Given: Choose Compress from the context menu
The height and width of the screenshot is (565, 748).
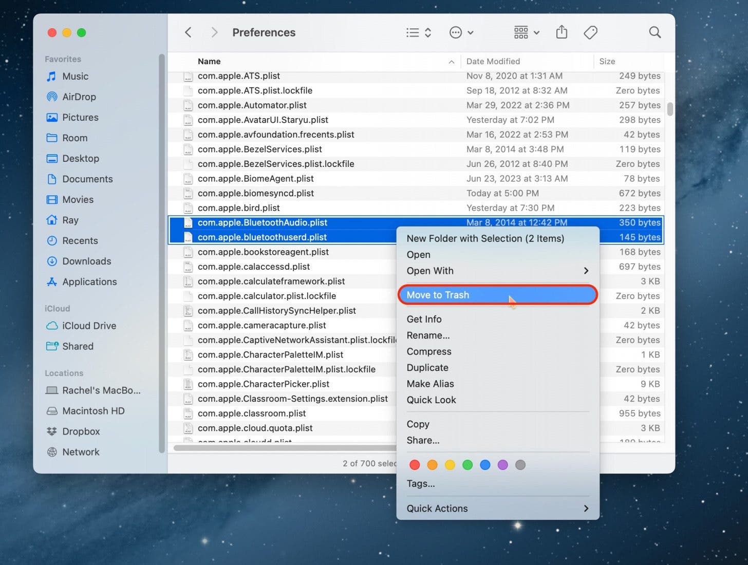Looking at the screenshot, I should pyautogui.click(x=429, y=351).
